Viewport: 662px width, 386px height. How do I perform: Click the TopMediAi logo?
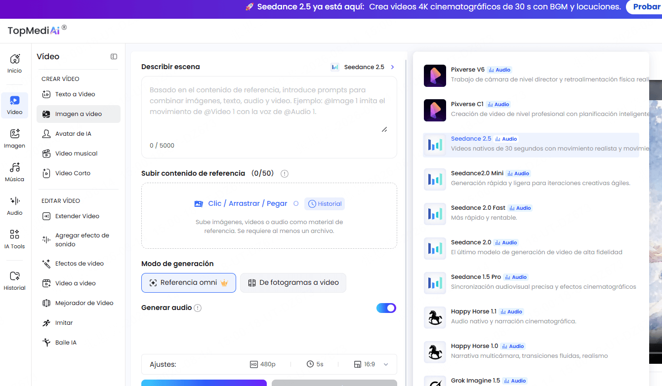(37, 30)
